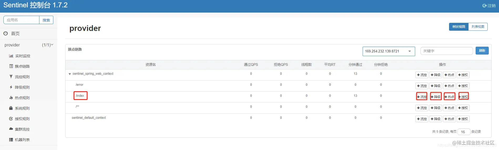The width and height of the screenshot is (499, 150).
Task: Select the /index resource name
Action: click(x=80, y=96)
